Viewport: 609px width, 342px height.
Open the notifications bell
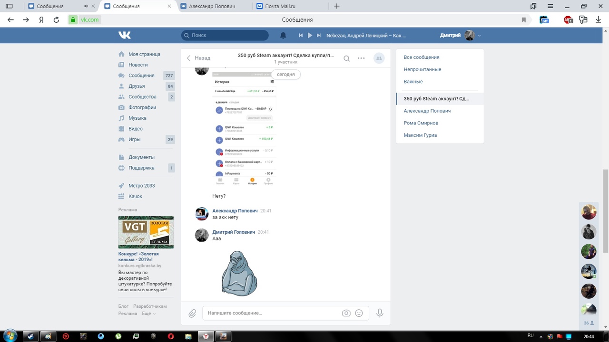283,35
